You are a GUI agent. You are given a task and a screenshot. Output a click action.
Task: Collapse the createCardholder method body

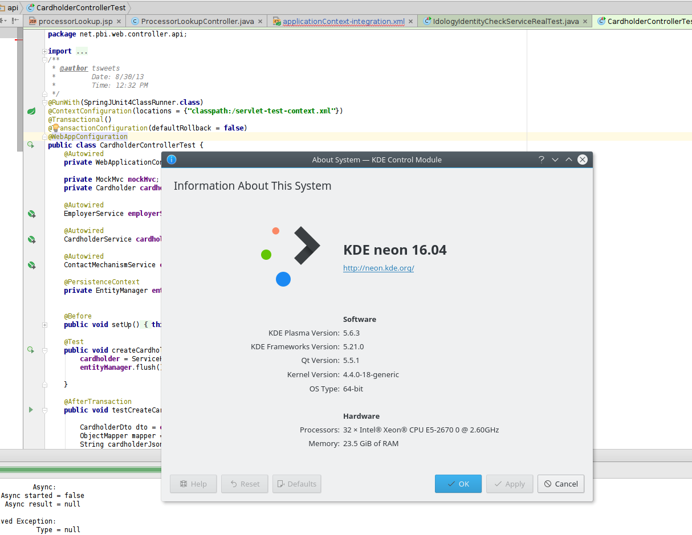(44, 350)
